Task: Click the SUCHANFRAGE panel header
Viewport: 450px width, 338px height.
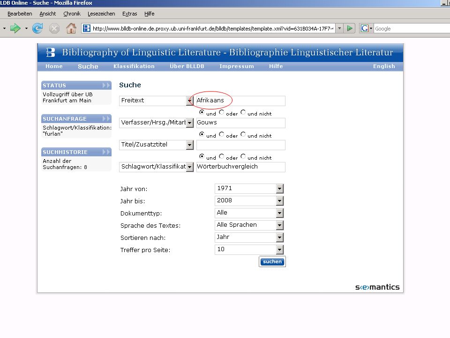Action: coord(76,119)
